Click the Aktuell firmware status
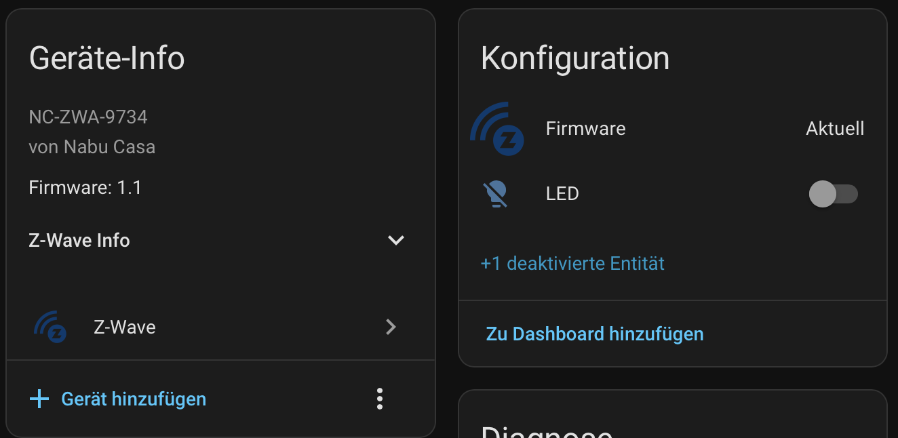The height and width of the screenshot is (438, 898). tap(835, 129)
